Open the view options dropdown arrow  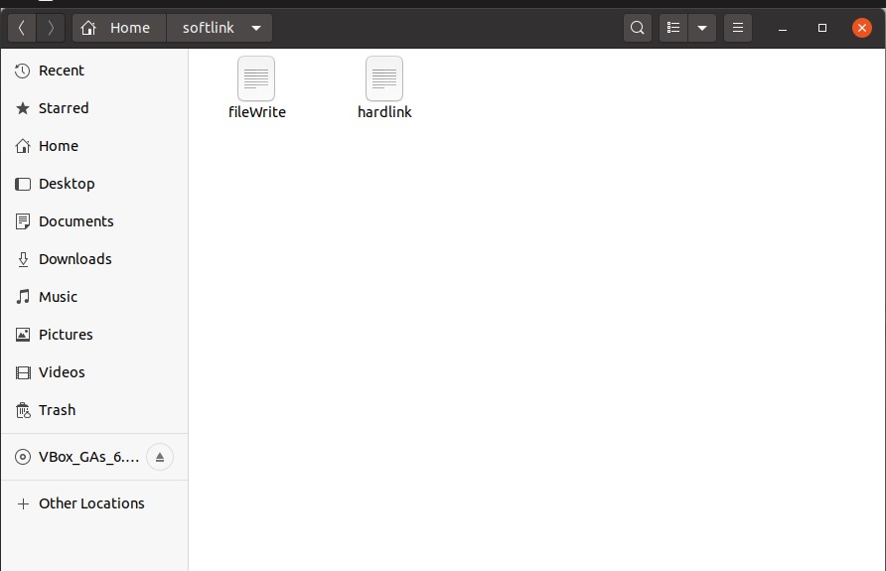click(702, 28)
